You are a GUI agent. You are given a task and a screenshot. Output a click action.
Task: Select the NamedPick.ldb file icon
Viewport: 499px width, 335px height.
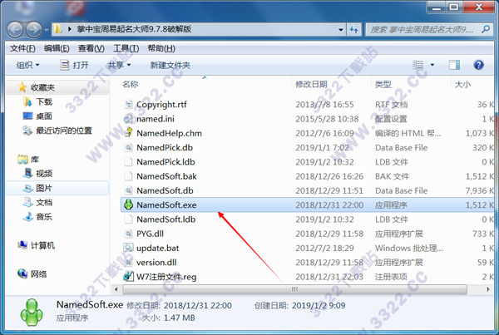128,162
